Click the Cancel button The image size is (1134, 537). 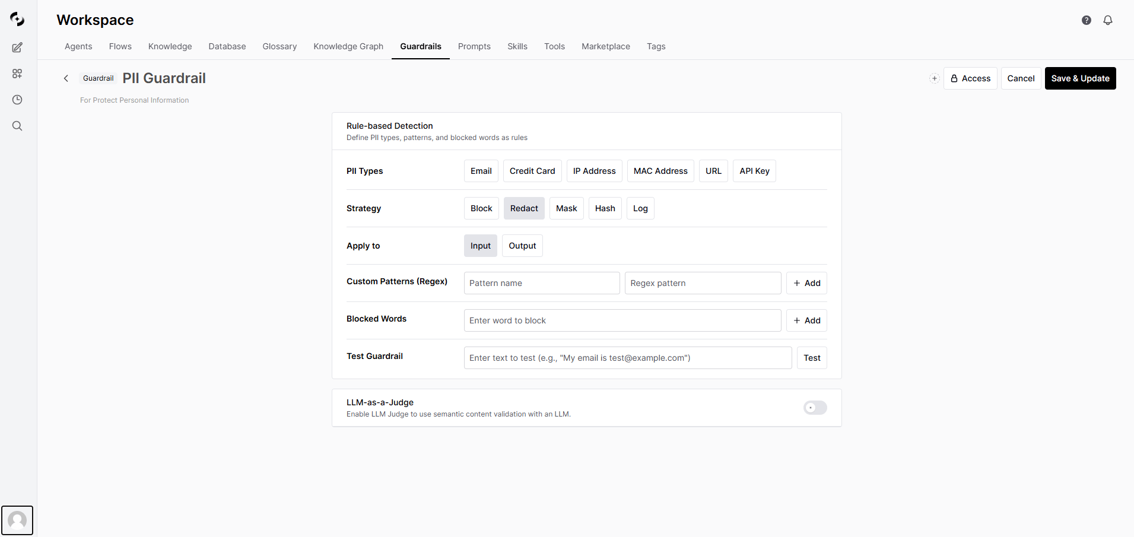1021,78
